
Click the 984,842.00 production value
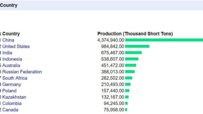click(x=113, y=47)
